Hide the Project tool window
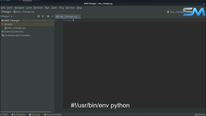Image resolution: width=206 pixels, height=116 pixels. [x=52, y=16]
